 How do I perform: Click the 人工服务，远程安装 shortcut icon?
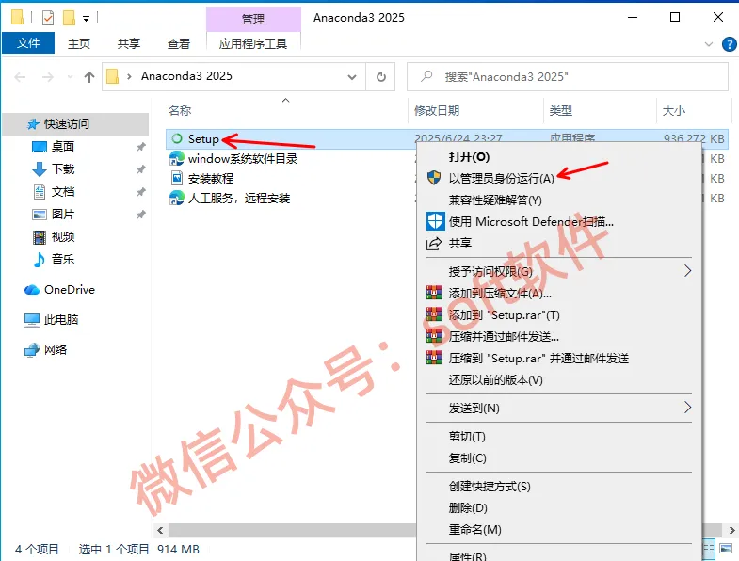coord(177,198)
